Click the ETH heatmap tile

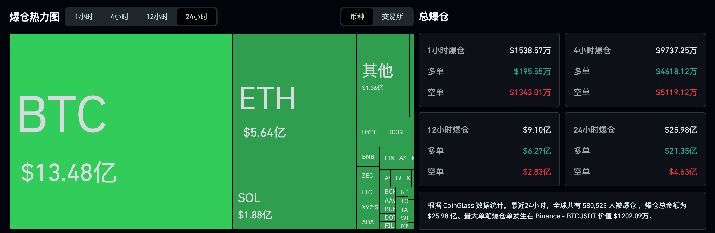[295, 107]
